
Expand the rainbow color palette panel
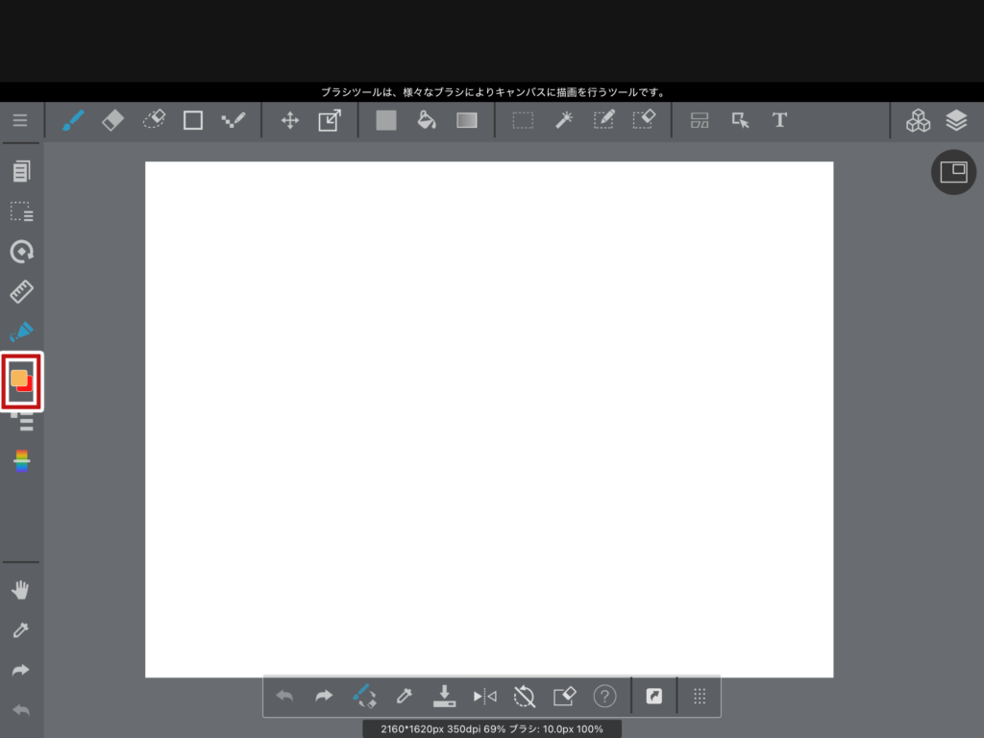[x=21, y=461]
